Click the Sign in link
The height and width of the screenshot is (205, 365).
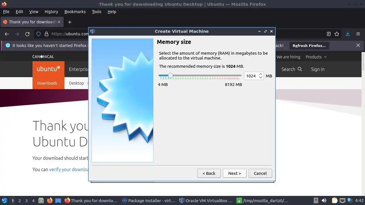tap(318, 69)
